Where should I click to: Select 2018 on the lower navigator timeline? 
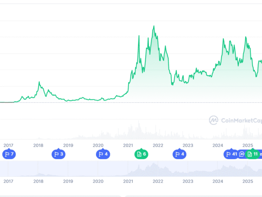(x=38, y=181)
